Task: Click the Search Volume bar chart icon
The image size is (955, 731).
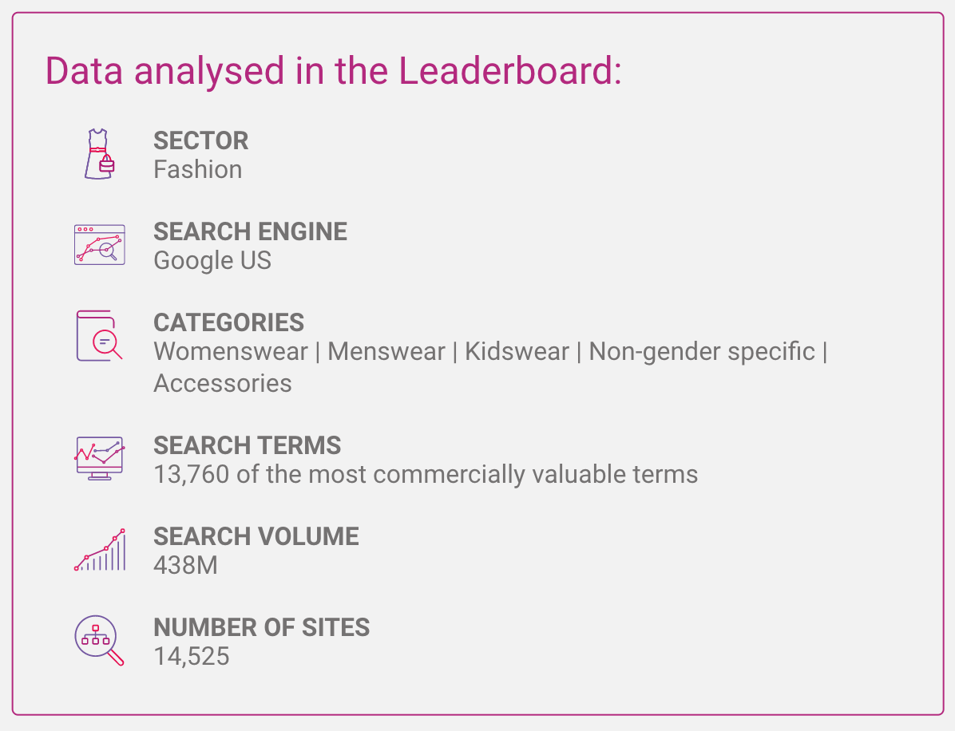Action: [x=99, y=550]
